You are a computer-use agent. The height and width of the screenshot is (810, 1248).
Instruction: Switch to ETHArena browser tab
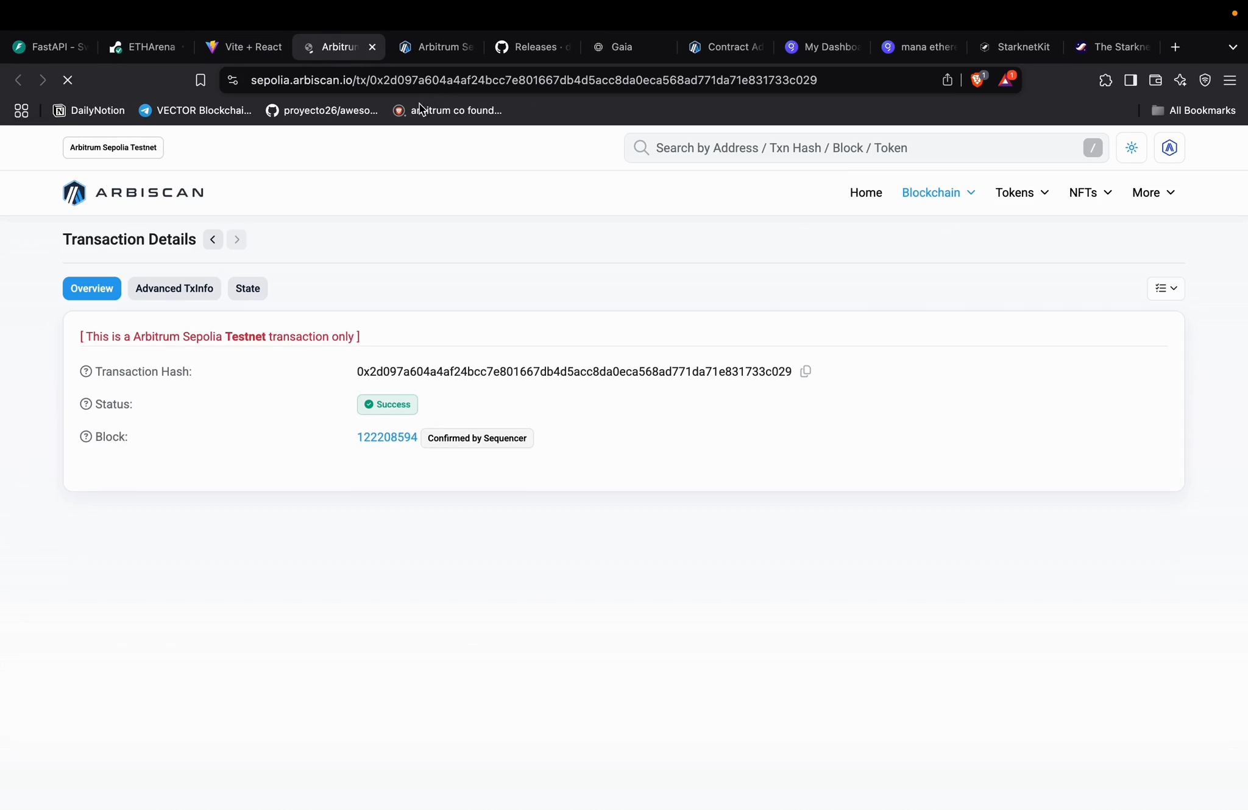coord(146,47)
